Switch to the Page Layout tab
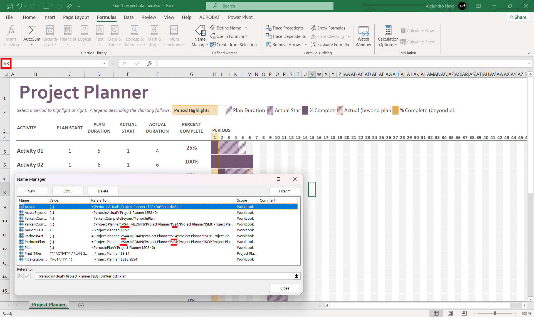This screenshot has width=534, height=317. pyautogui.click(x=76, y=17)
